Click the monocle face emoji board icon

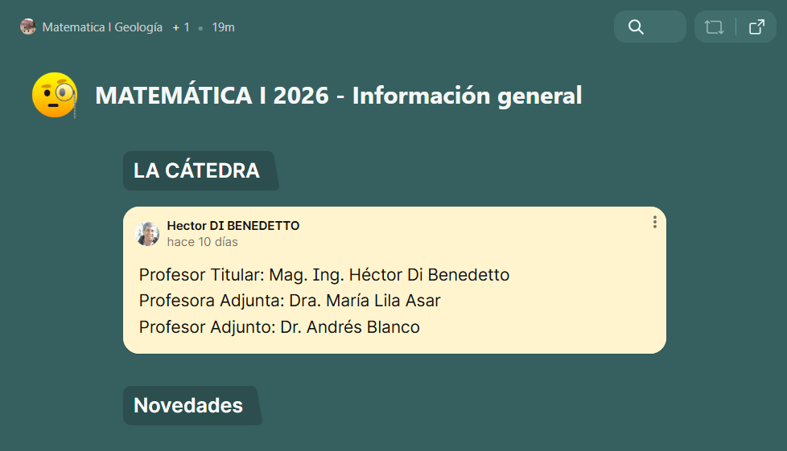point(55,95)
